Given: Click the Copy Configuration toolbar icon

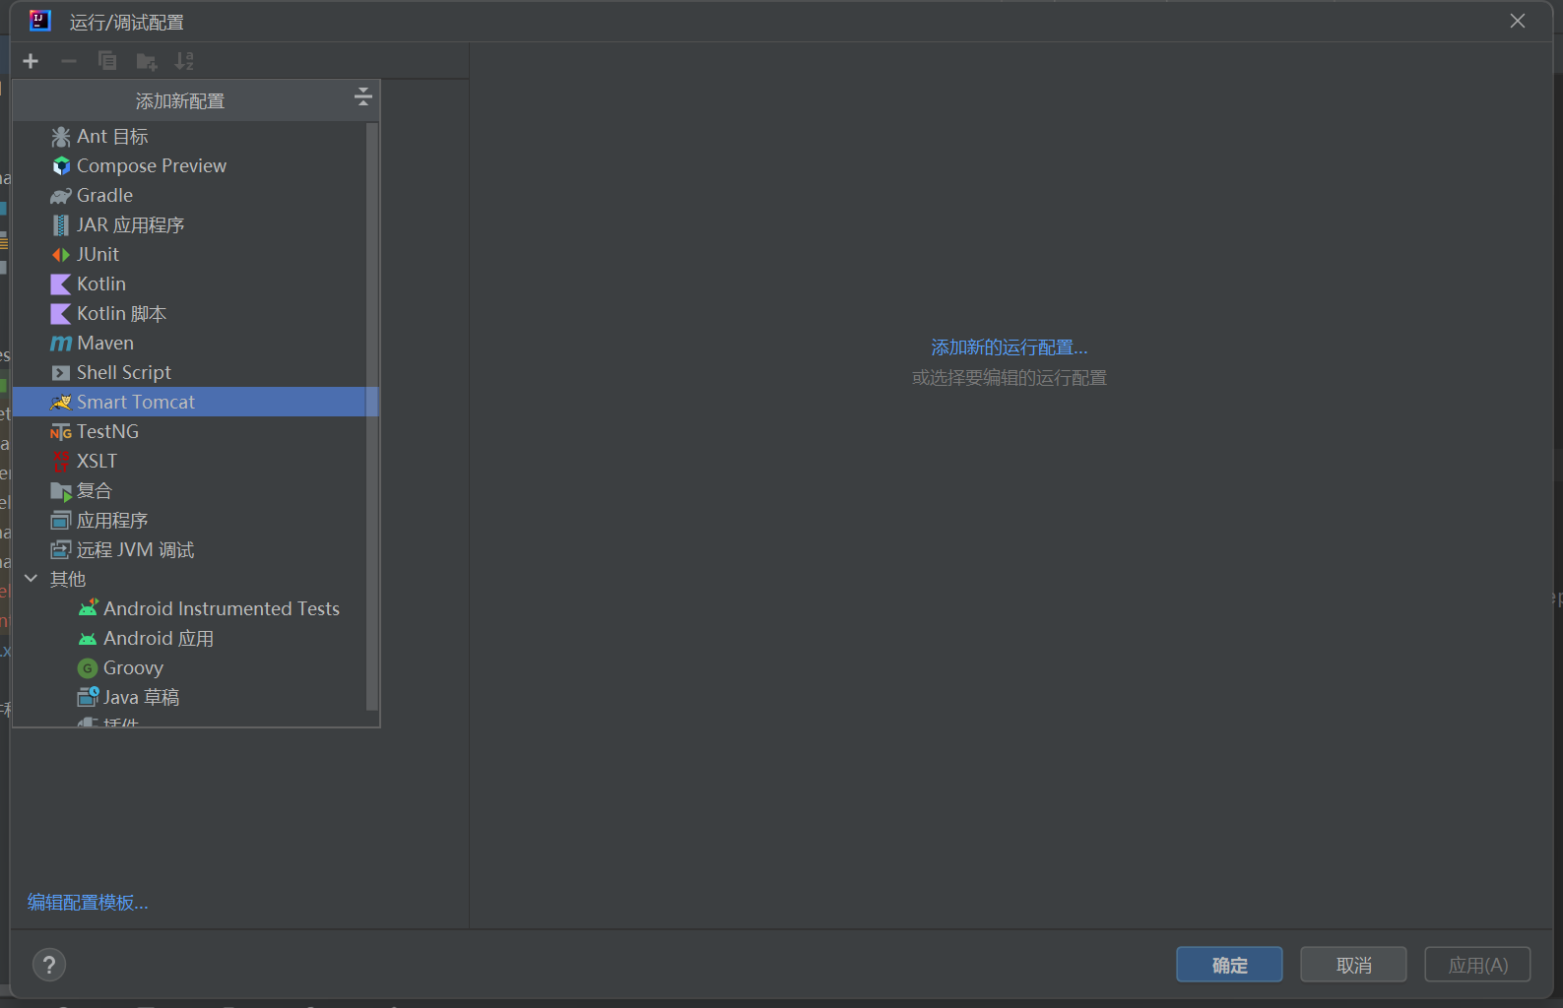Looking at the screenshot, I should click(x=107, y=61).
